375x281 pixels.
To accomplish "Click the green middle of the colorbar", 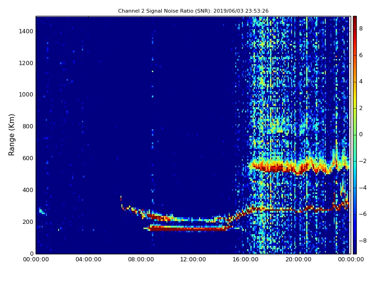I will tap(355, 135).
